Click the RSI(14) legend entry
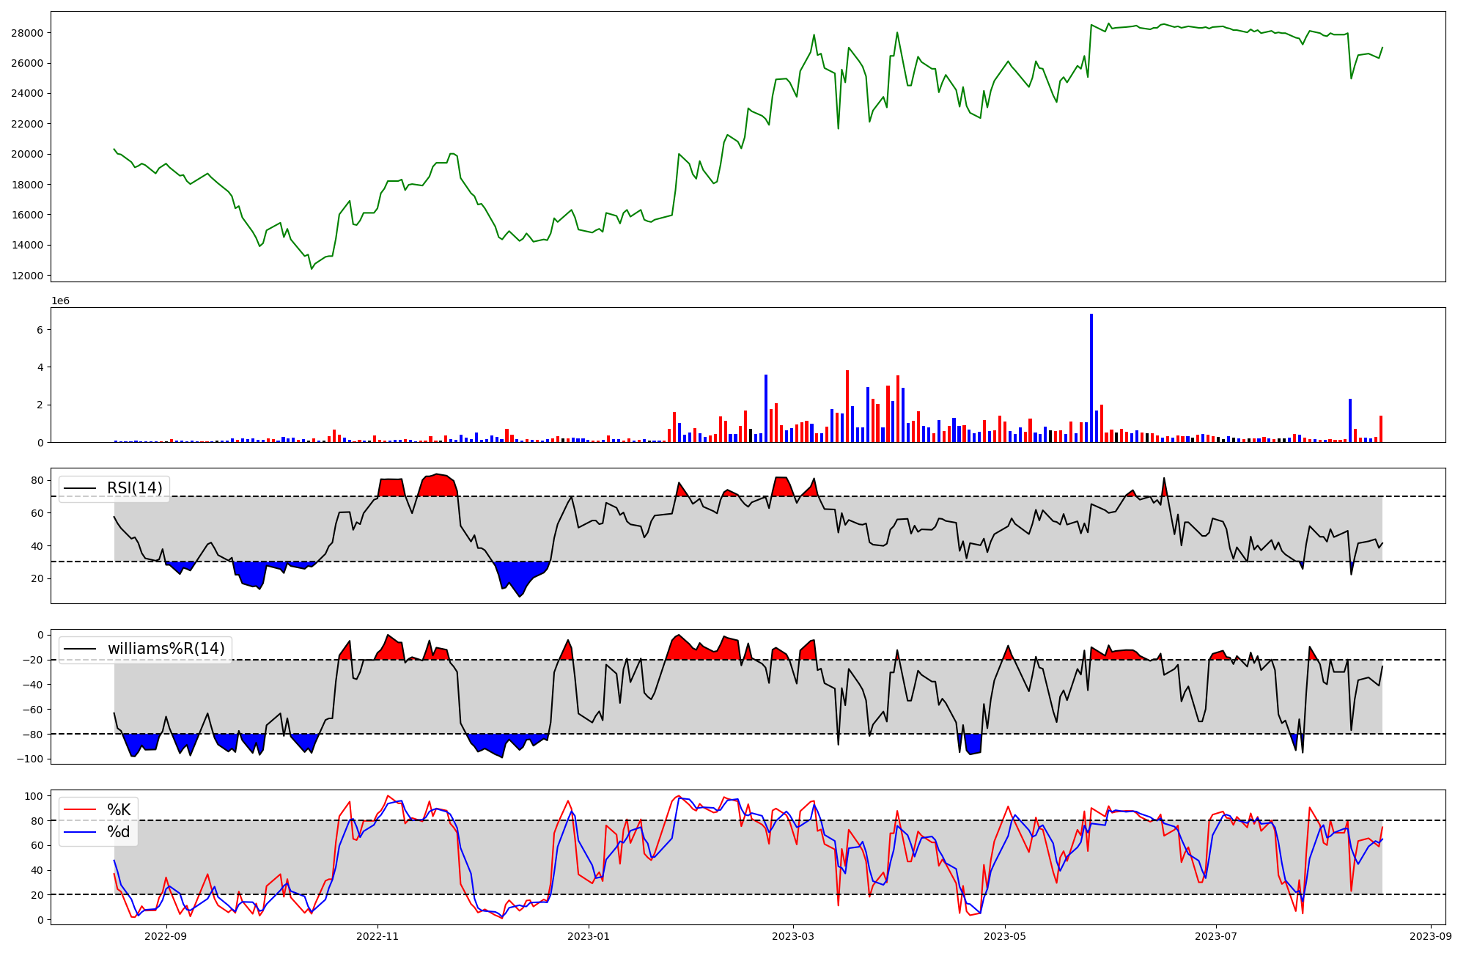The image size is (1466, 953). click(134, 488)
